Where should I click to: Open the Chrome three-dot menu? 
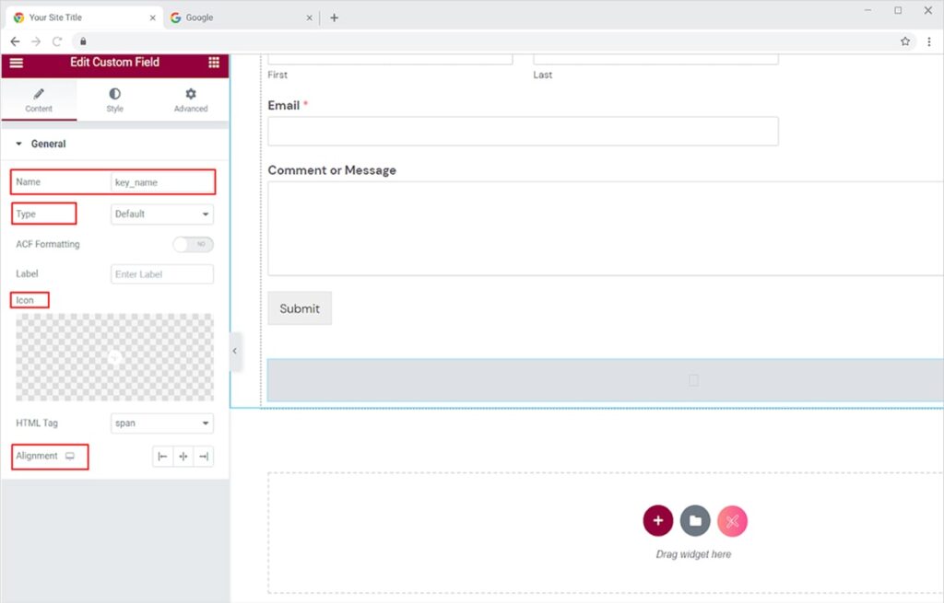pyautogui.click(x=929, y=41)
